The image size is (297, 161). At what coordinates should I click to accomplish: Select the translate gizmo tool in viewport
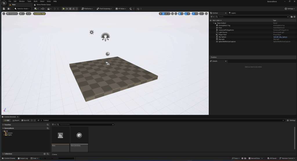coord(163,14)
